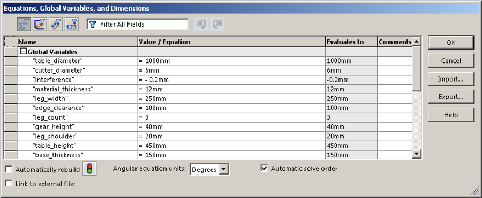482x198 pixels.
Task: Select the Equation View icon
Action: (24, 24)
